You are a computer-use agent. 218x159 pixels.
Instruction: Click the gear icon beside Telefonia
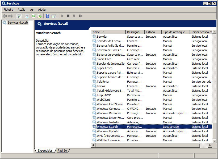coord(94,82)
